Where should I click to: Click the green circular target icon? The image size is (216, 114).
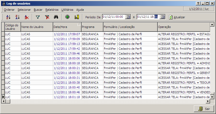tap(67, 17)
